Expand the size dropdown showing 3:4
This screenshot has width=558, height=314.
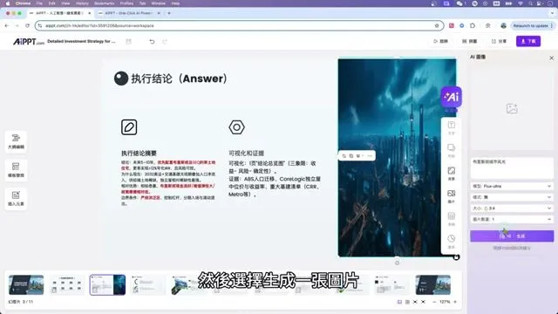point(512,208)
